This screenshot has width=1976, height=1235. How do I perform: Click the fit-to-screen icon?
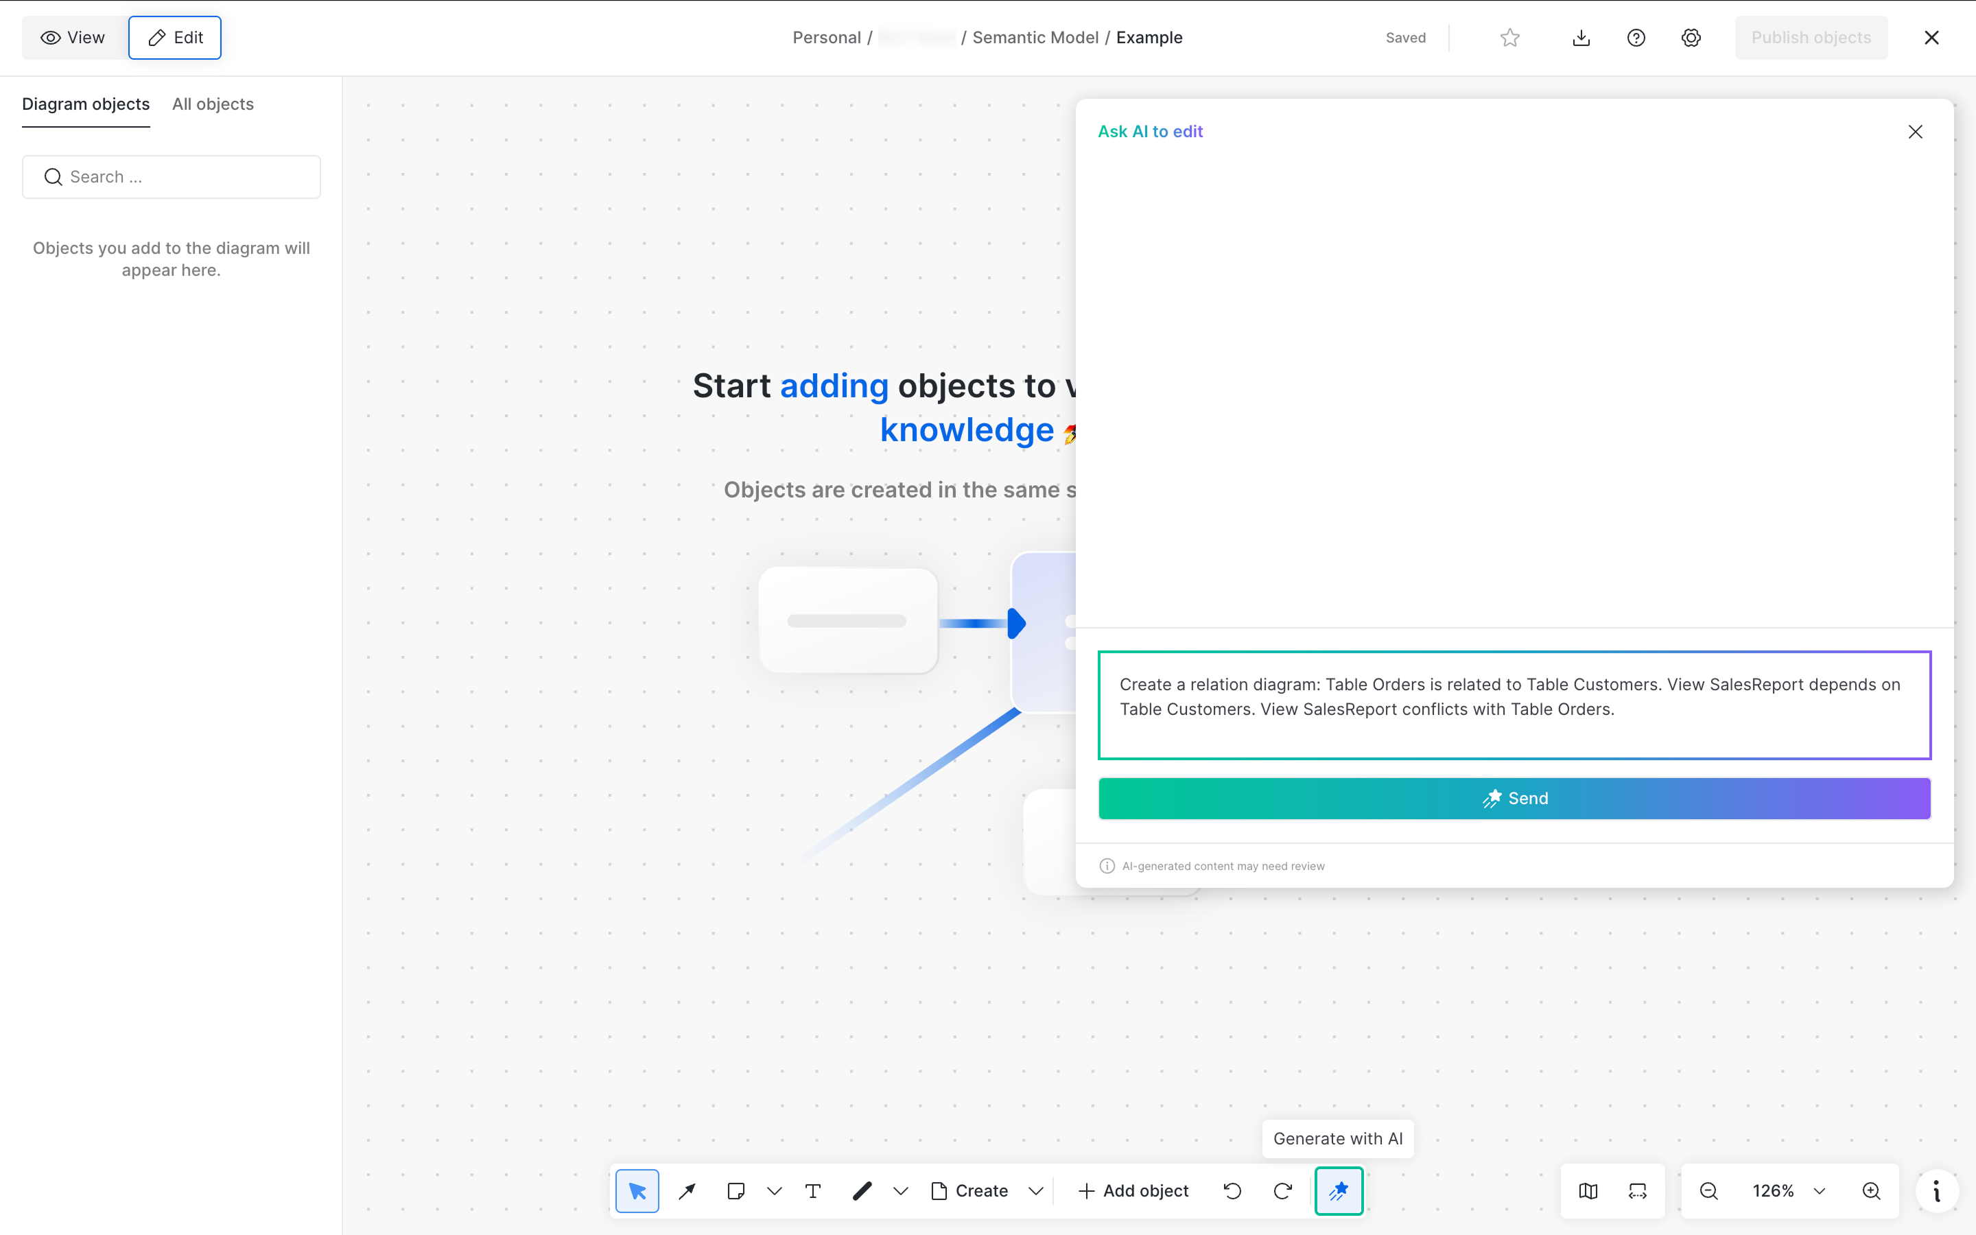click(x=1637, y=1191)
